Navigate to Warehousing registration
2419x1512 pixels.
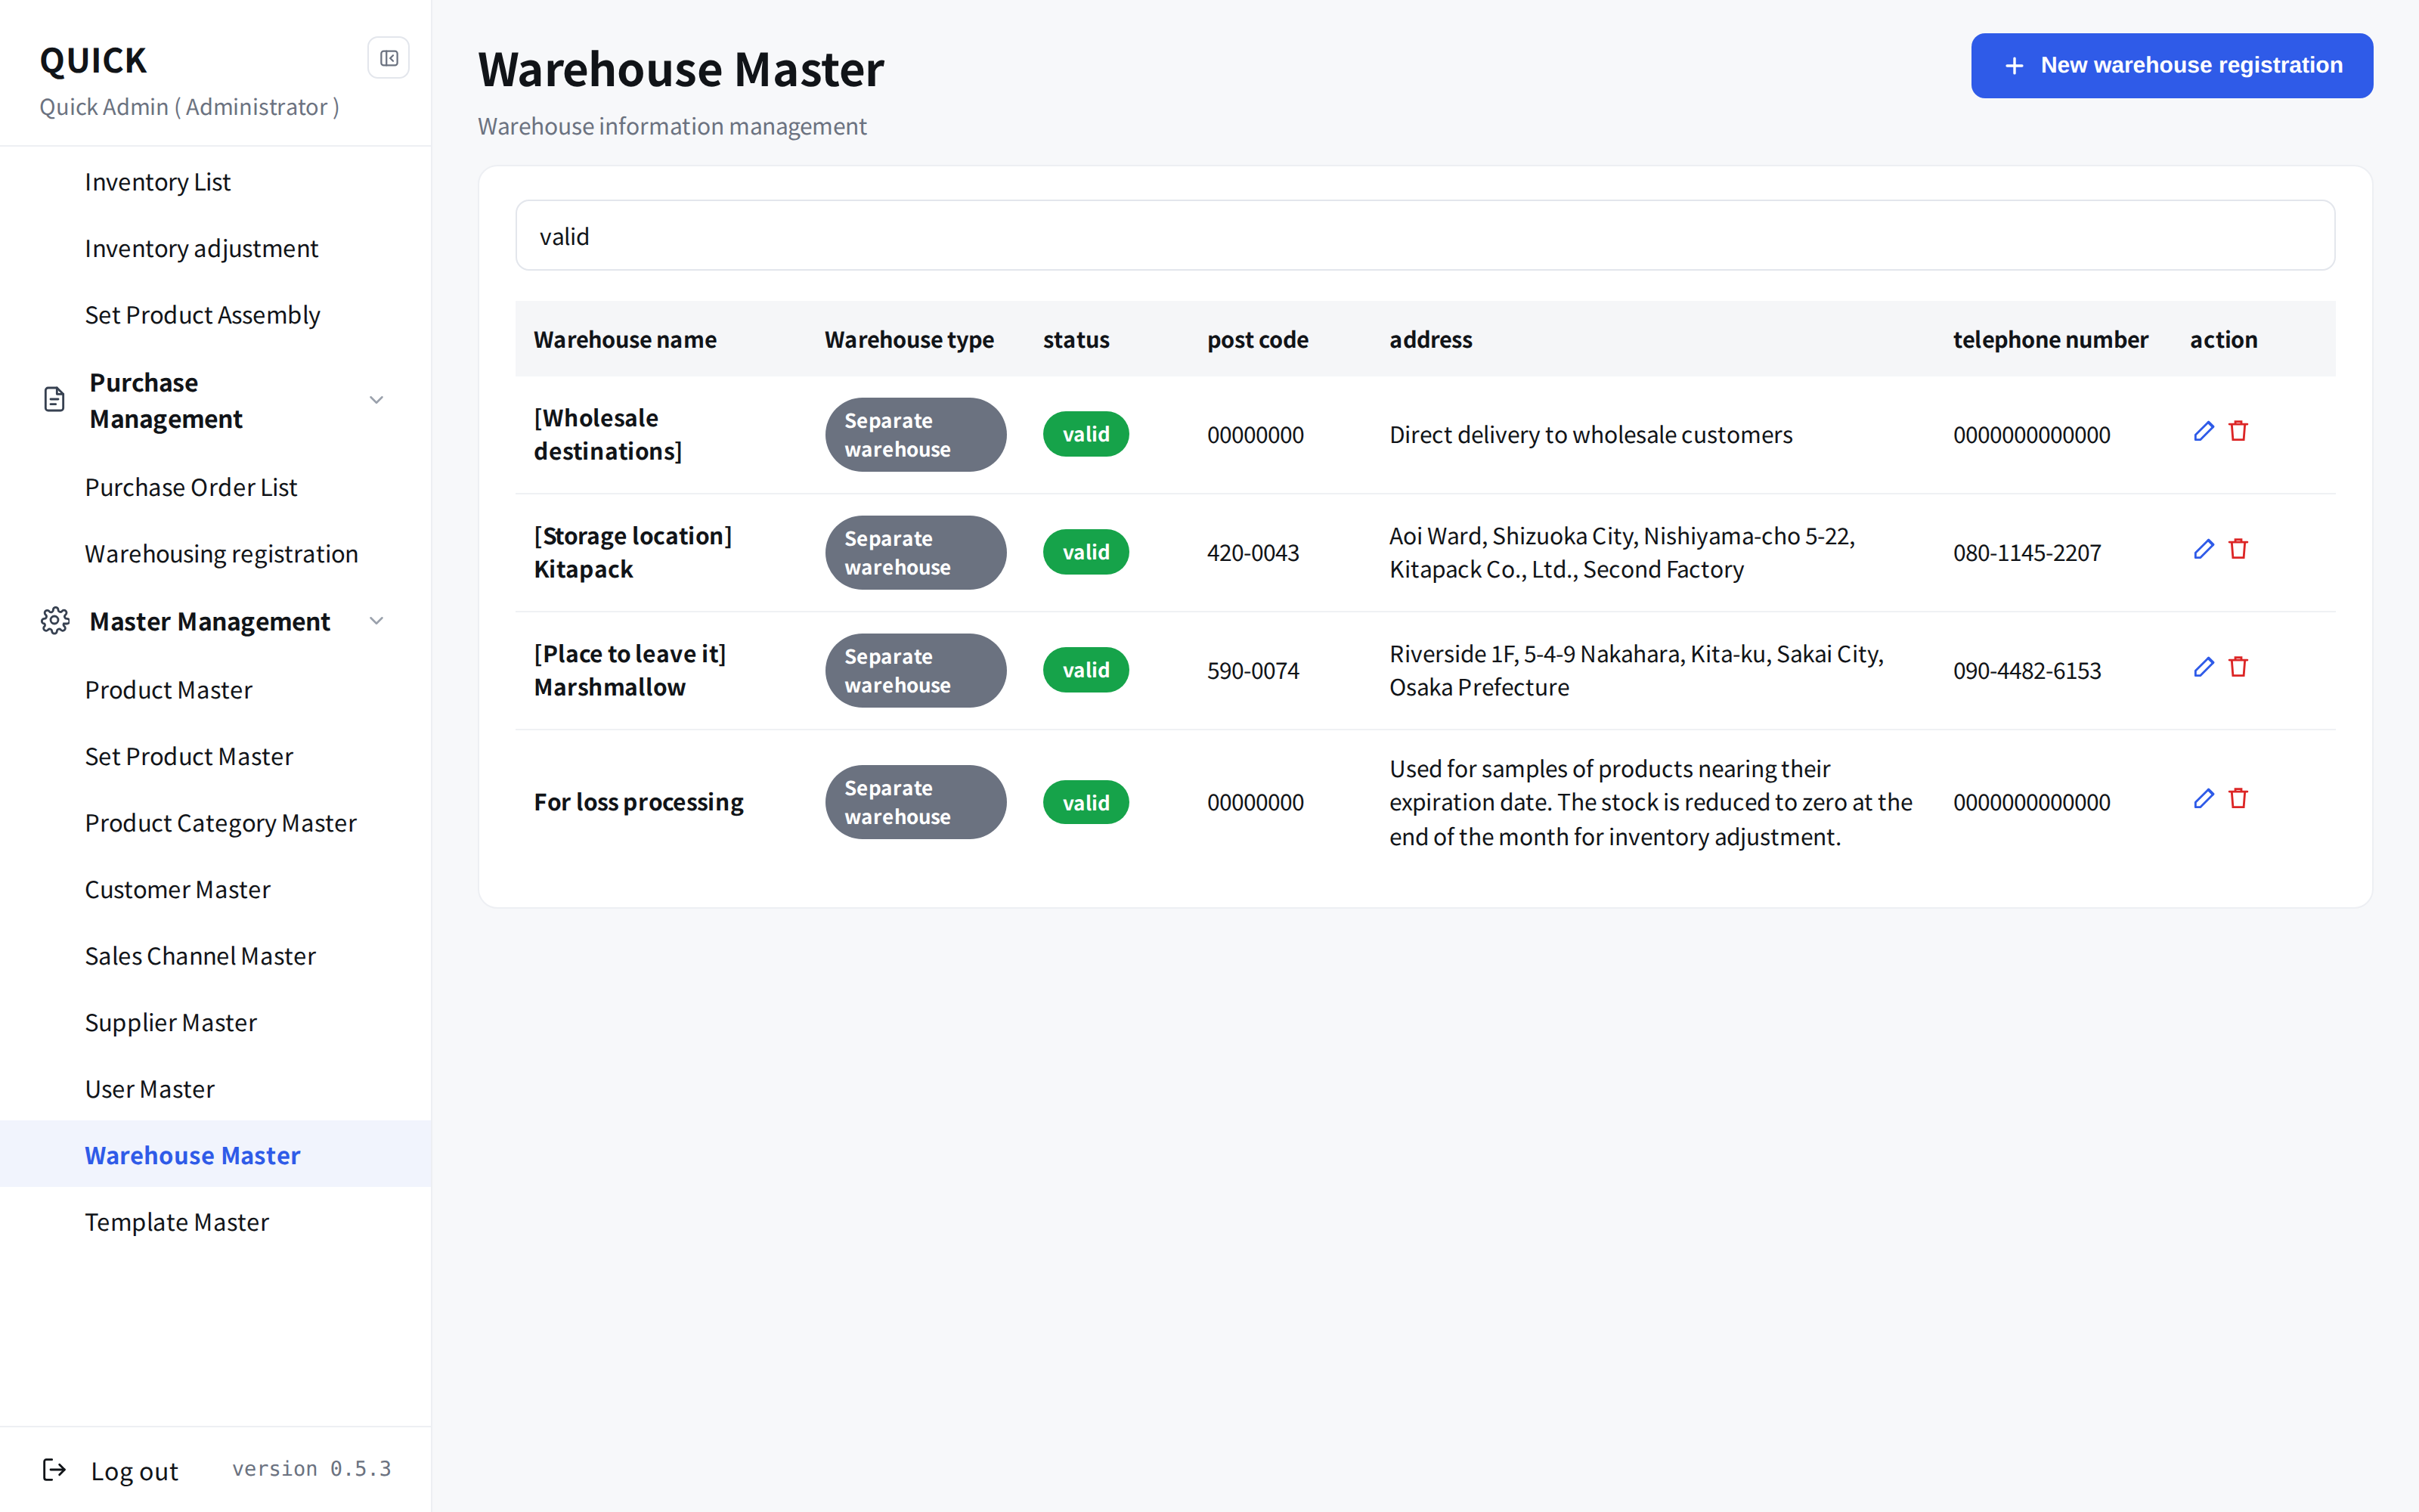click(222, 554)
